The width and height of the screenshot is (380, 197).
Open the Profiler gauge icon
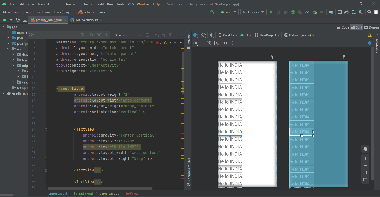pyautogui.click(x=307, y=12)
